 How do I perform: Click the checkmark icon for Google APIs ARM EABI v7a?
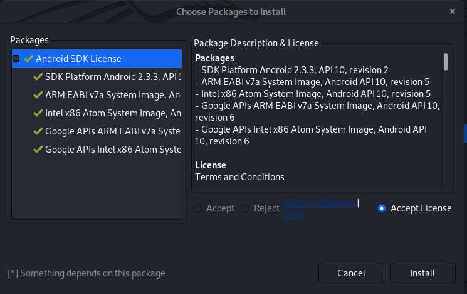(38, 131)
